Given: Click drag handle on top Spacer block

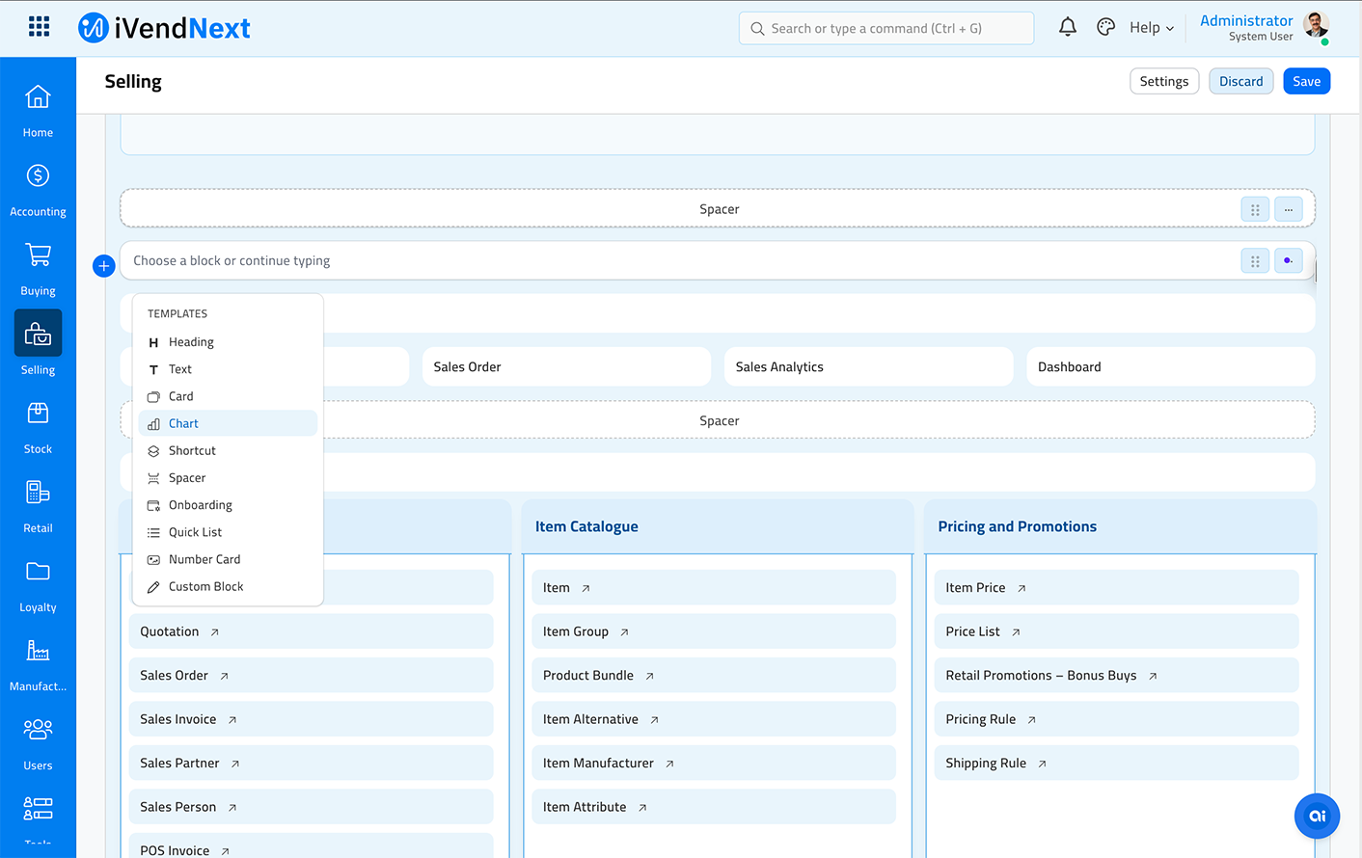Looking at the screenshot, I should click(1255, 209).
